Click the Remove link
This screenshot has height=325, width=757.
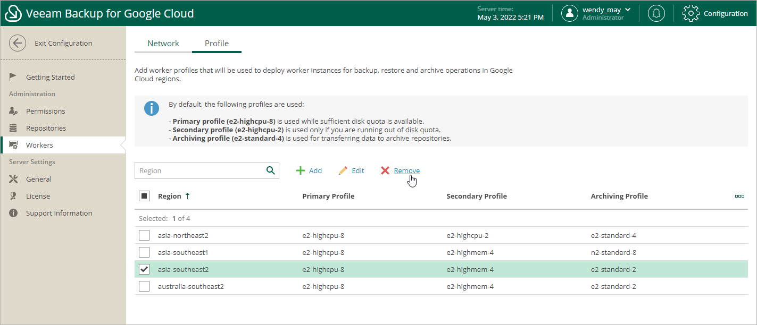tap(407, 170)
